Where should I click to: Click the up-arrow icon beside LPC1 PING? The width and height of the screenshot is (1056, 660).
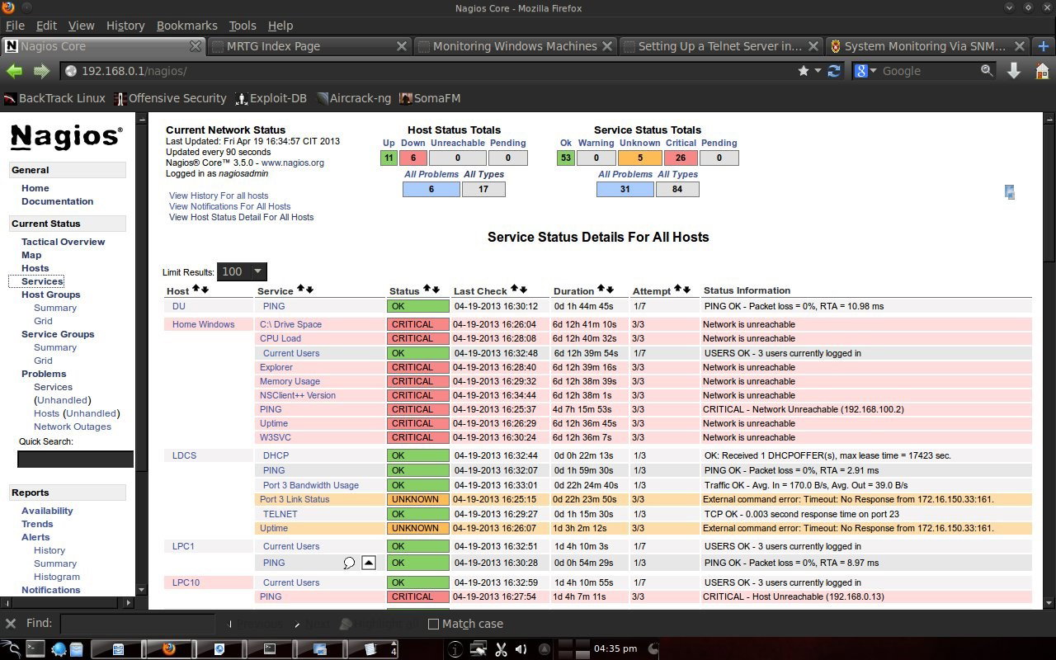(x=369, y=563)
